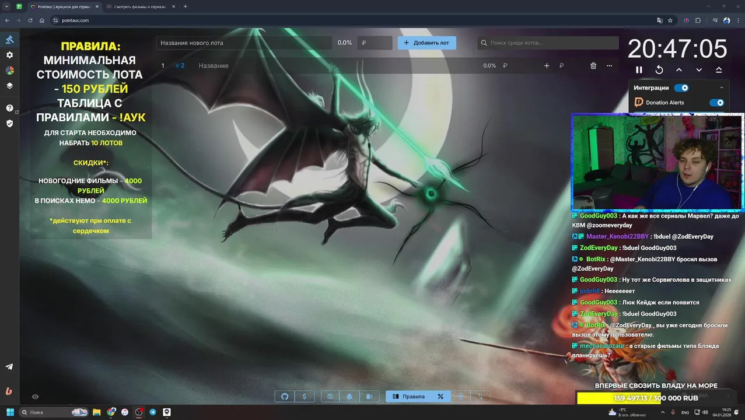Click chat username GoodGuy003 in first message
The image size is (745, 420).
point(599,216)
